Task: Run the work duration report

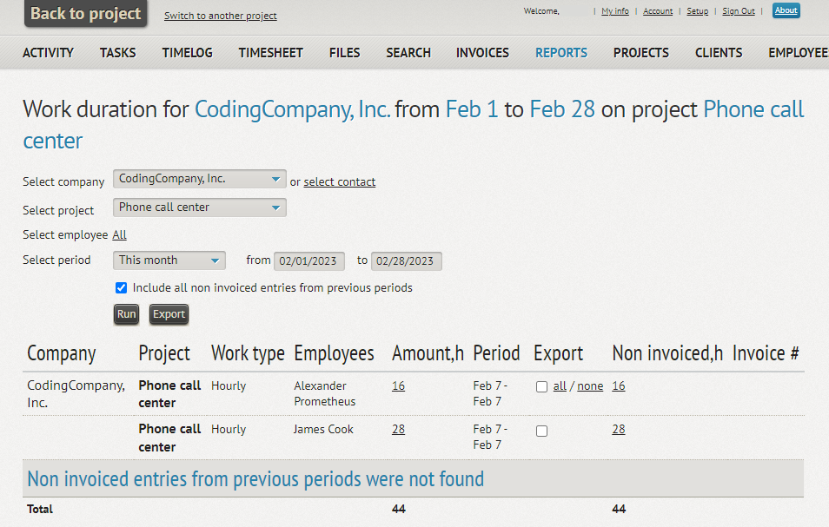Action: [127, 314]
